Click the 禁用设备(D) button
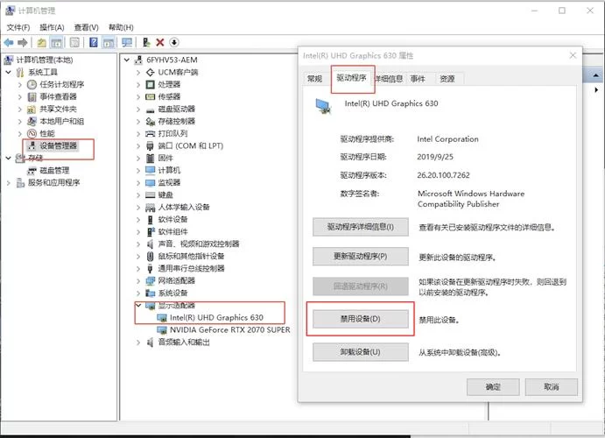605x438 pixels. 361,319
